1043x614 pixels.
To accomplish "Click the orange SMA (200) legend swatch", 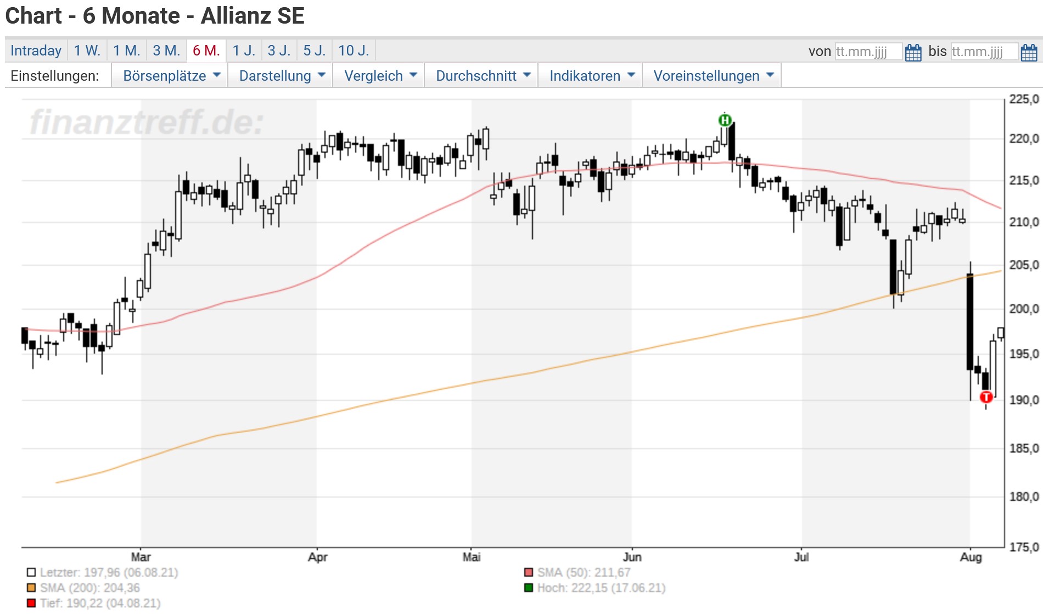I will pos(31,588).
